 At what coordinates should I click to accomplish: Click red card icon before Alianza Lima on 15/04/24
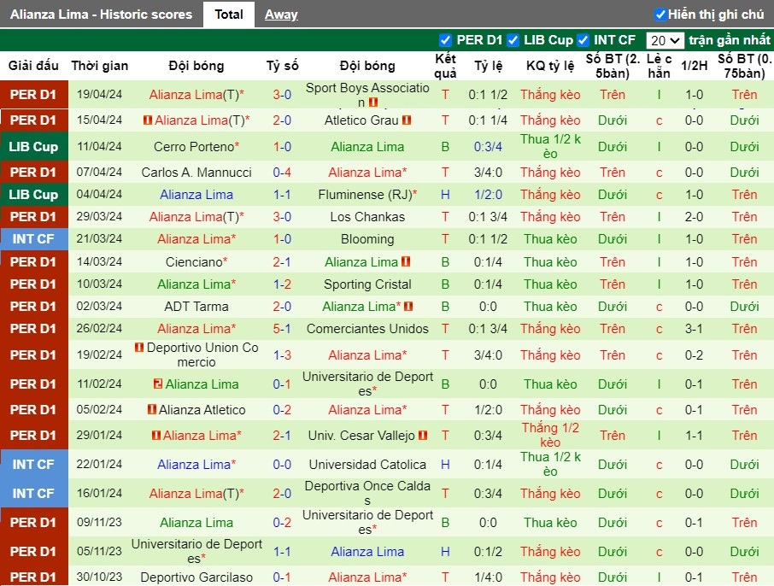click(147, 120)
